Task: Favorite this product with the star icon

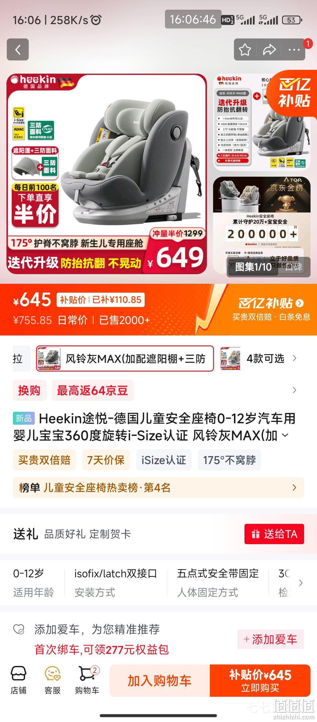Action: pos(245,50)
